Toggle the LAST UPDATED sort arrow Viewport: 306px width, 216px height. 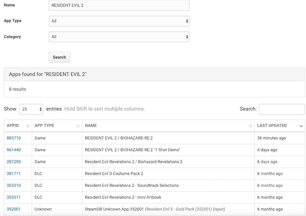click(x=301, y=126)
